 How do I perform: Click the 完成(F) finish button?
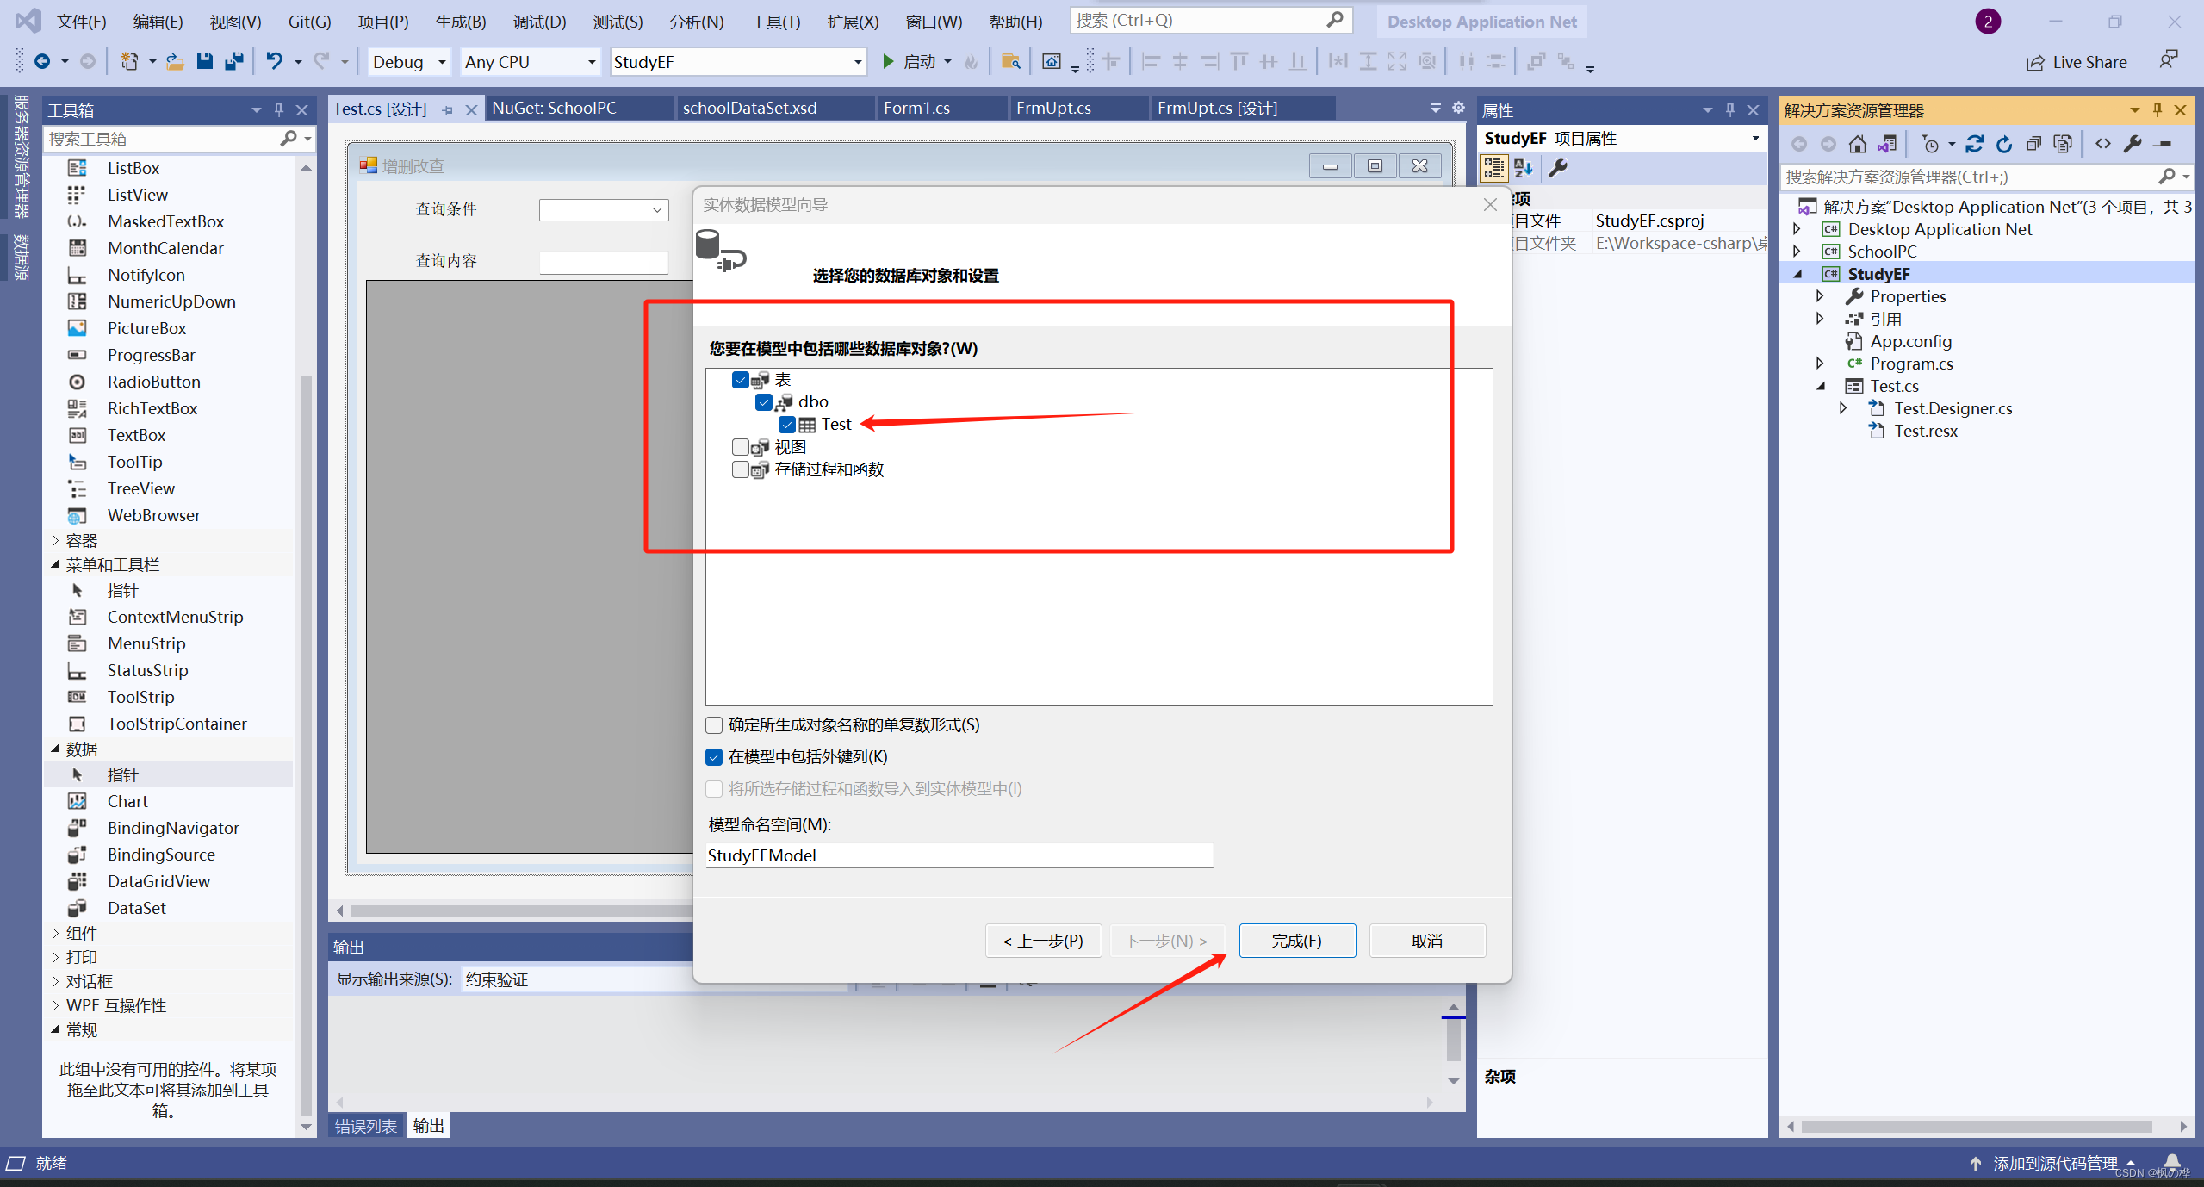coord(1297,941)
